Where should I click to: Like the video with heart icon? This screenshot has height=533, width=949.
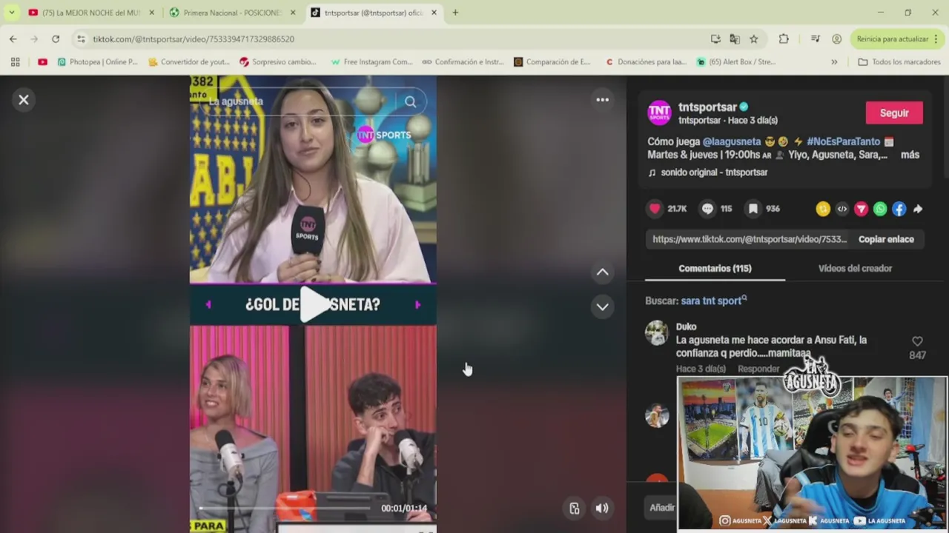655,209
